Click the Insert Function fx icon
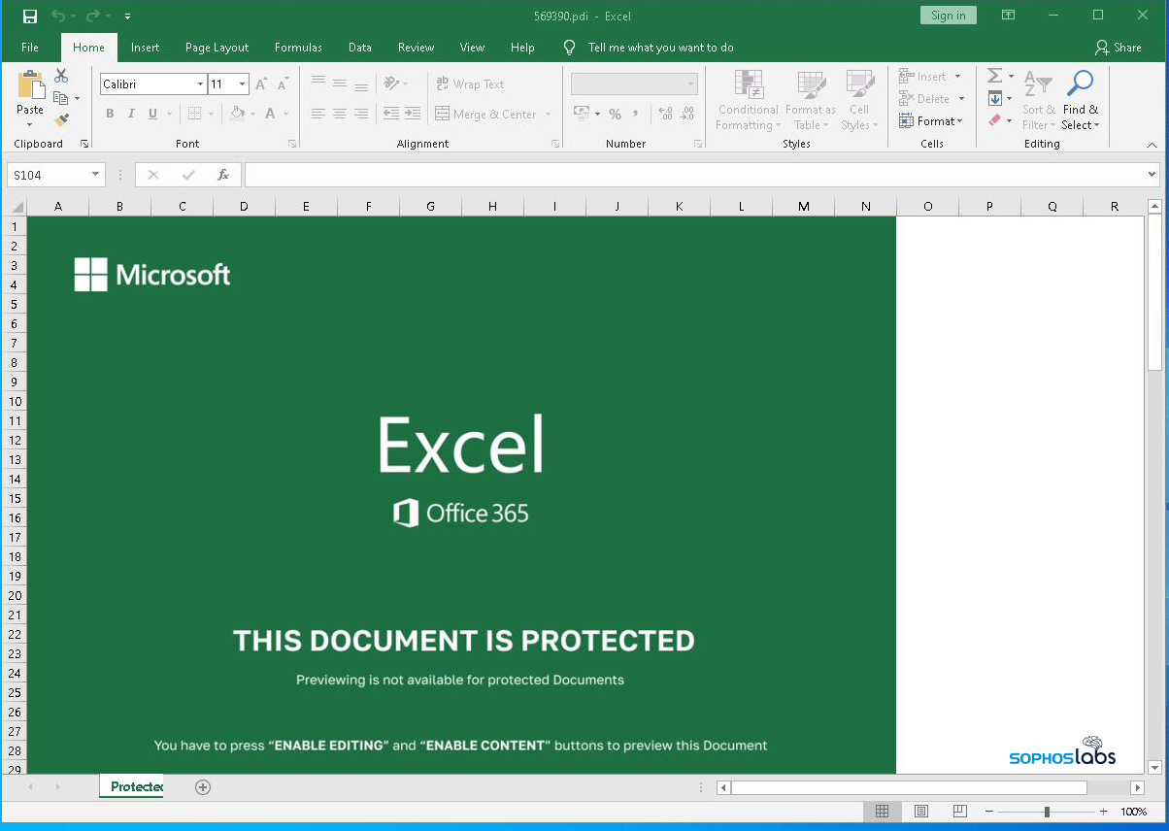This screenshot has width=1169, height=831. (223, 175)
